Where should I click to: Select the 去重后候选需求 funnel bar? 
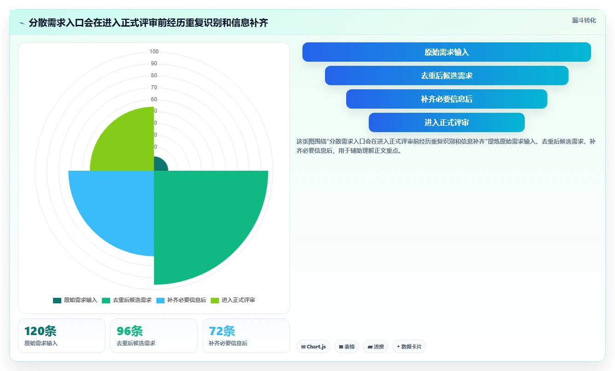click(447, 75)
